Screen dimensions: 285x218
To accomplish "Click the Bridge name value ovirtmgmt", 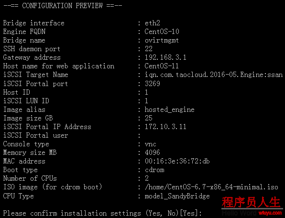I will click(x=162, y=41).
